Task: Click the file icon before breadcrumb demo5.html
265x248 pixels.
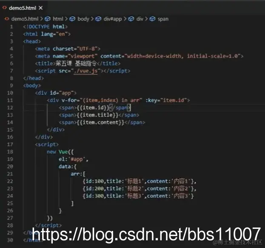Action: (x=7, y=19)
